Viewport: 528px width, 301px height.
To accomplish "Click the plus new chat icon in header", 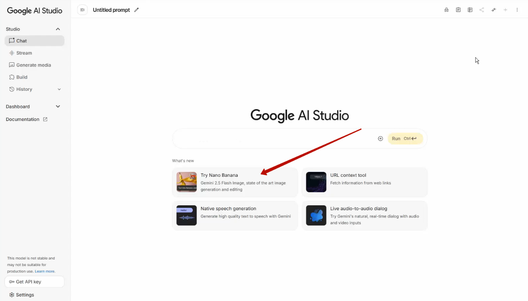I will [506, 10].
